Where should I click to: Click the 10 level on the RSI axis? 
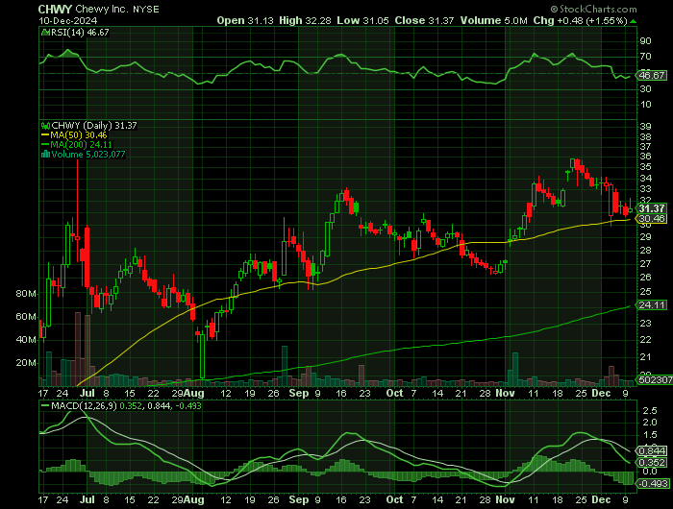pos(645,105)
